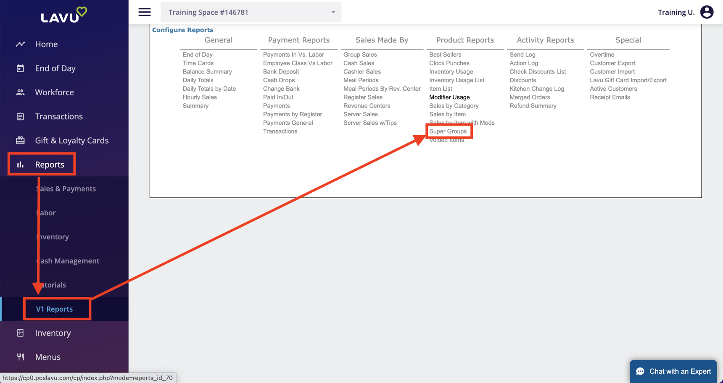
Task: Open the Best Sellers report
Action: (x=445, y=55)
